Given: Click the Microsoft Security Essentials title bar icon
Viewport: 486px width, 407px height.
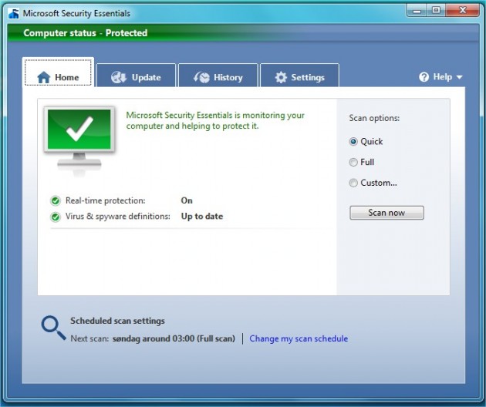Looking at the screenshot, I should (13, 13).
